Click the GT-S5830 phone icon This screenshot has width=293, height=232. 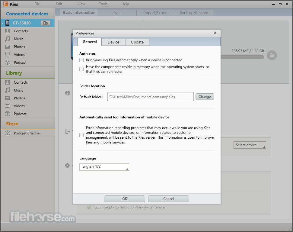[7, 23]
